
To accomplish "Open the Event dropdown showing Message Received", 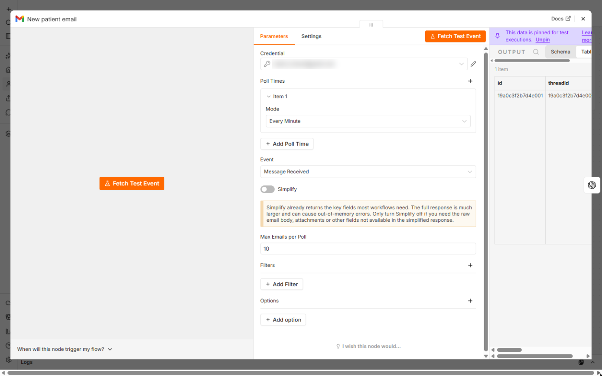I will point(368,172).
